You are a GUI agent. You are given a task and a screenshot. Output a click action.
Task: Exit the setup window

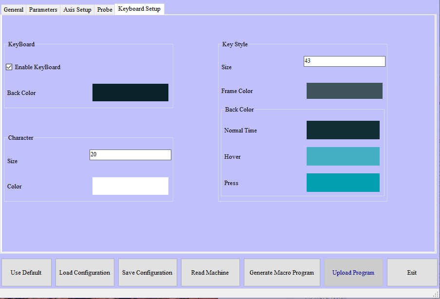click(x=412, y=273)
